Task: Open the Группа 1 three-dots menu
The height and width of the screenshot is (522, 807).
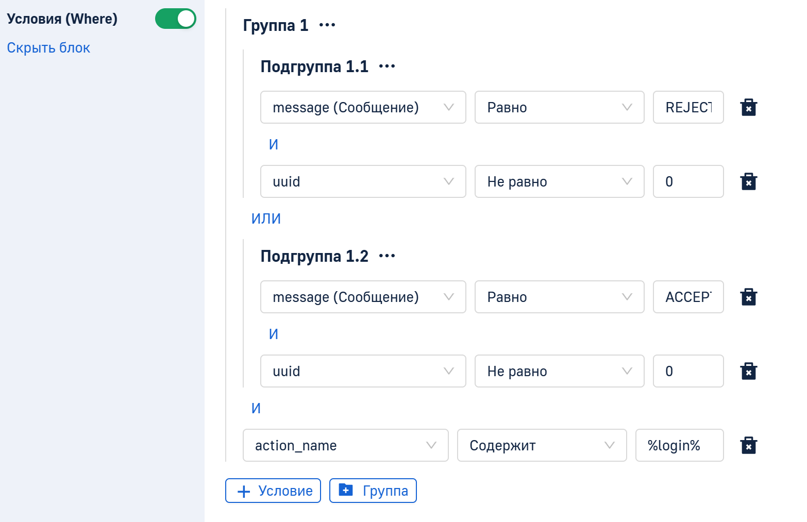Action: (327, 25)
